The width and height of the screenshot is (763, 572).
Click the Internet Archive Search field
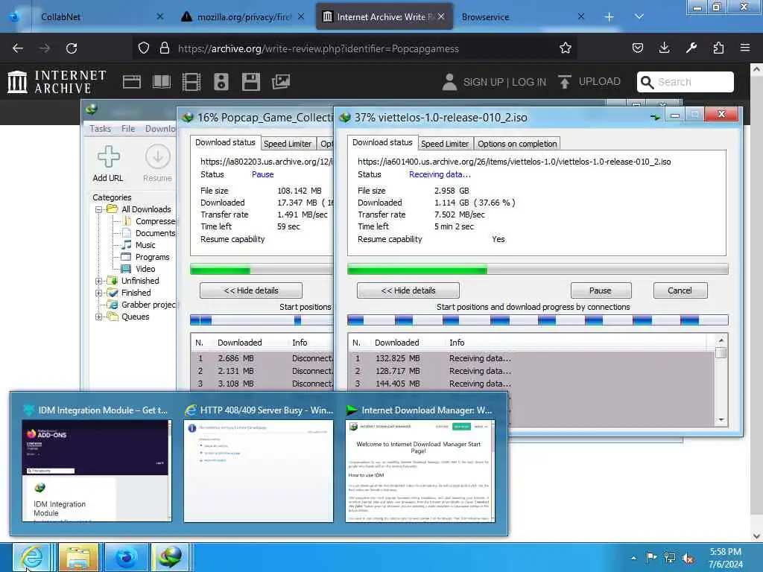[x=686, y=82]
